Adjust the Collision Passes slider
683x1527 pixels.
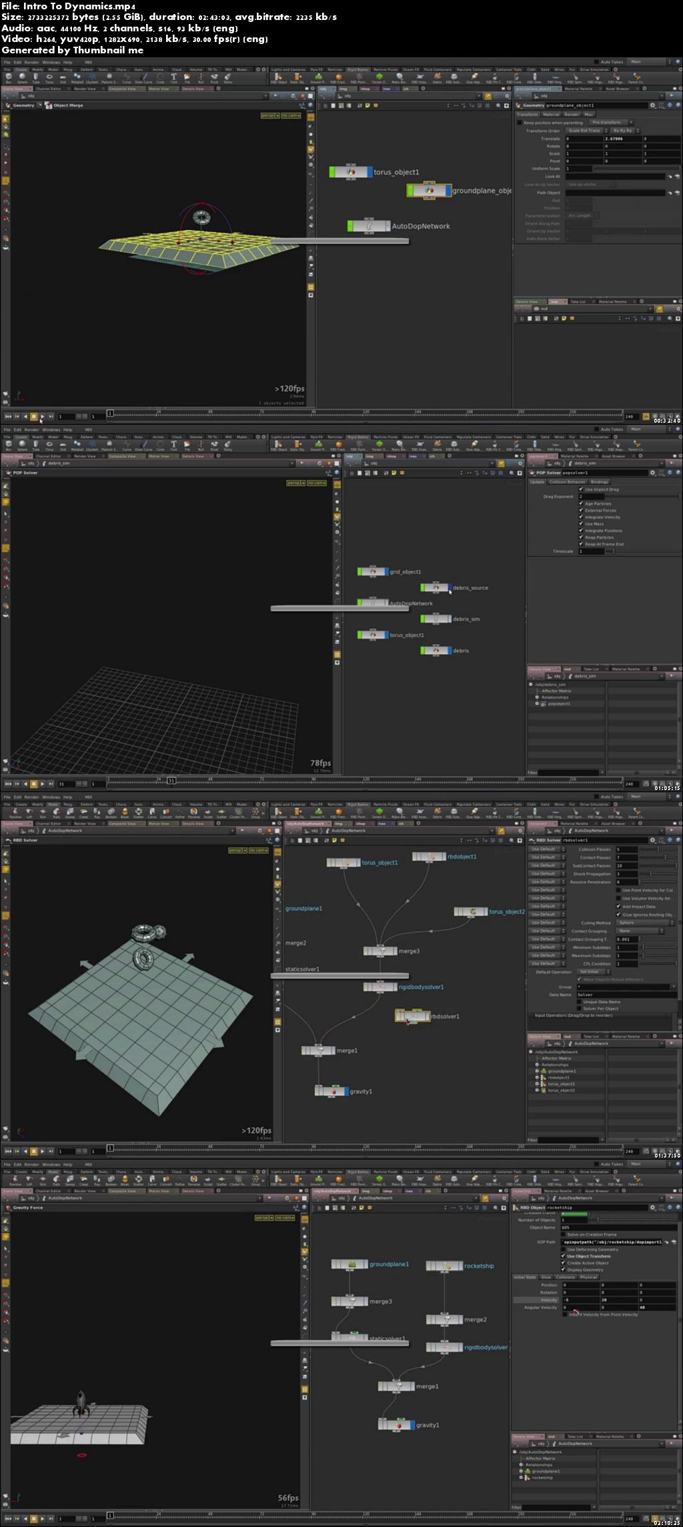tap(659, 849)
